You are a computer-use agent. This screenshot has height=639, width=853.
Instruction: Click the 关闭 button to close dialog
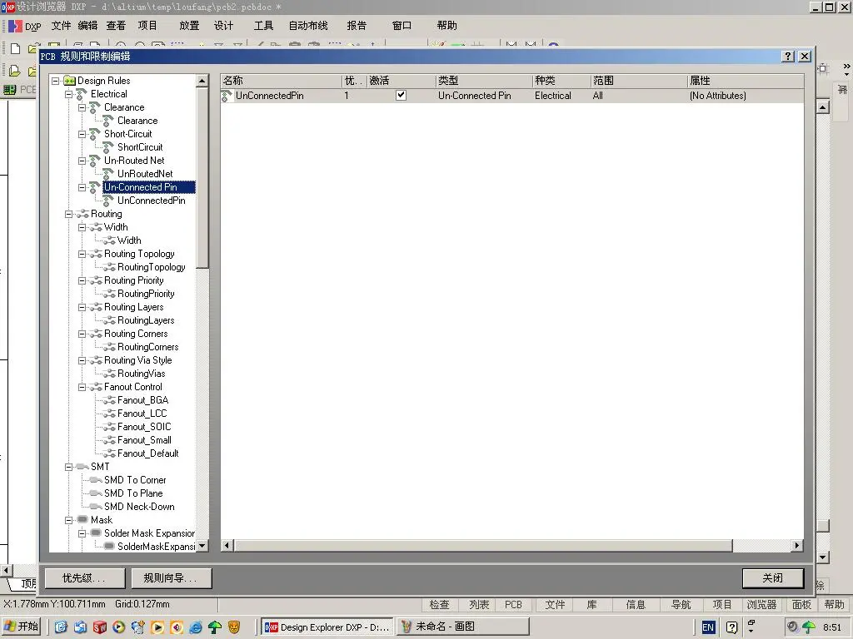[772, 578]
